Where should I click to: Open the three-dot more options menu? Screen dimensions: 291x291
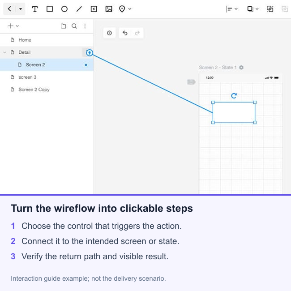tap(85, 26)
